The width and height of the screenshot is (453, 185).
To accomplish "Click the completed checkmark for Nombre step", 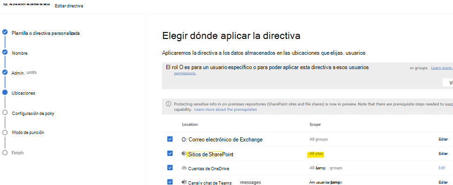I will [5, 52].
